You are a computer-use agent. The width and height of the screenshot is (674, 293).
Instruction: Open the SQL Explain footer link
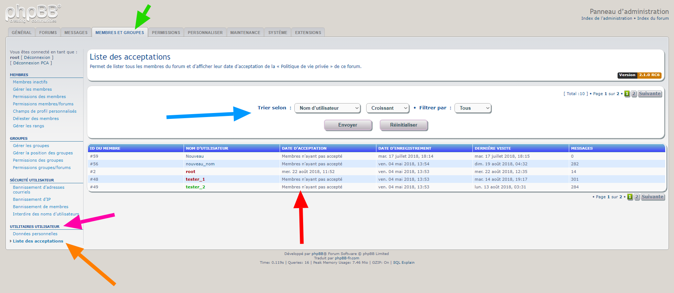(404, 263)
